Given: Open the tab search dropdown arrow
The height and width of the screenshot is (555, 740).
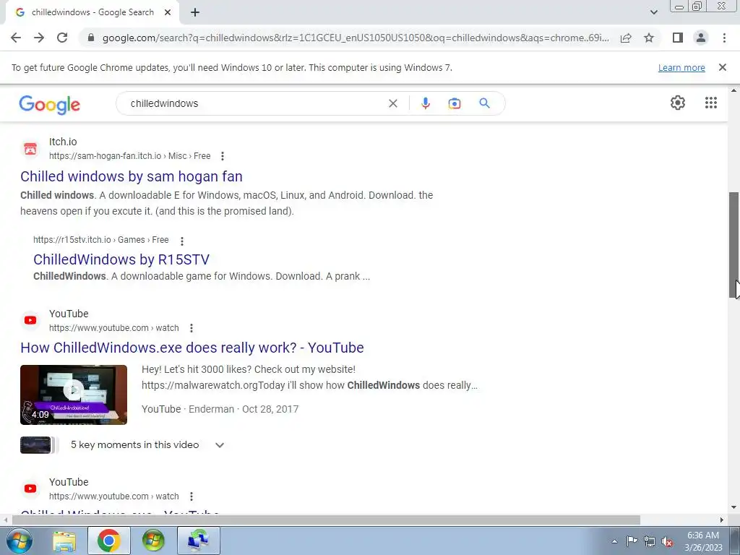Looking at the screenshot, I should (653, 12).
